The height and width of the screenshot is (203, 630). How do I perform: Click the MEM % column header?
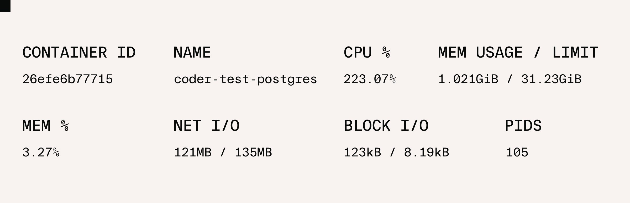(45, 126)
